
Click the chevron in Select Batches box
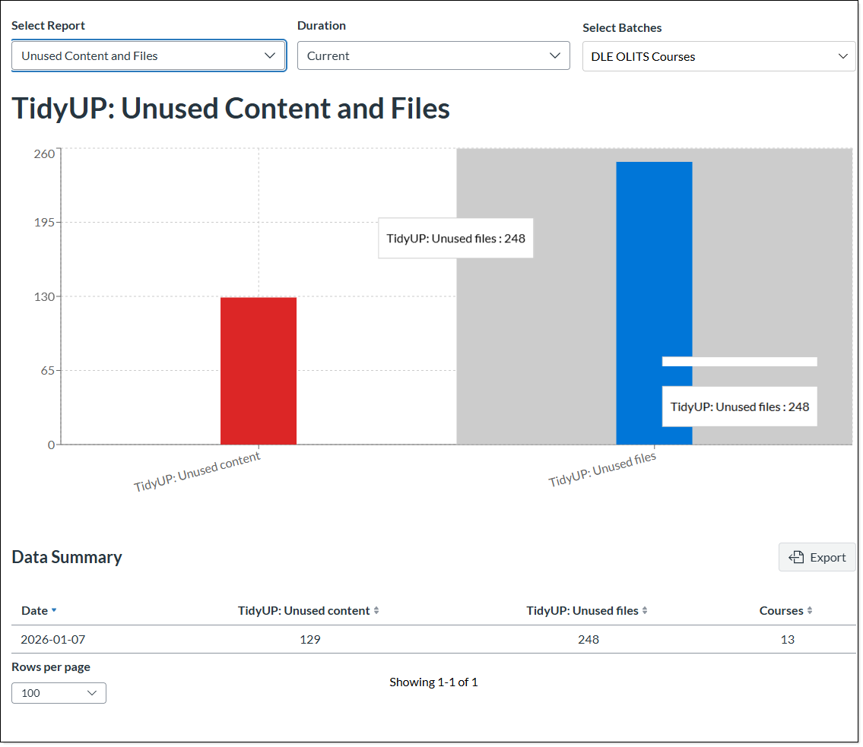pyautogui.click(x=842, y=55)
